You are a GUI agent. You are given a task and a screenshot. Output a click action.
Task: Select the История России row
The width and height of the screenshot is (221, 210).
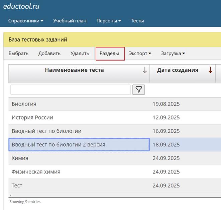pyautogui.click(x=32, y=118)
